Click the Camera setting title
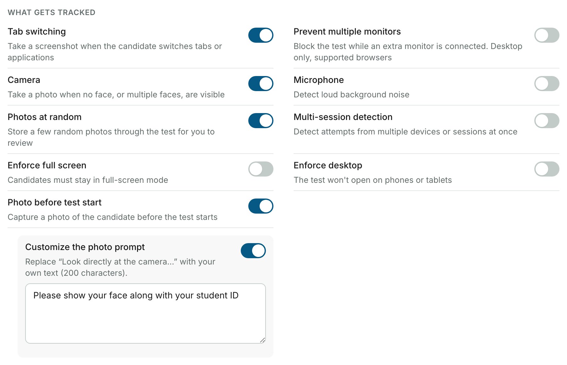The image size is (567, 365). pos(24,80)
